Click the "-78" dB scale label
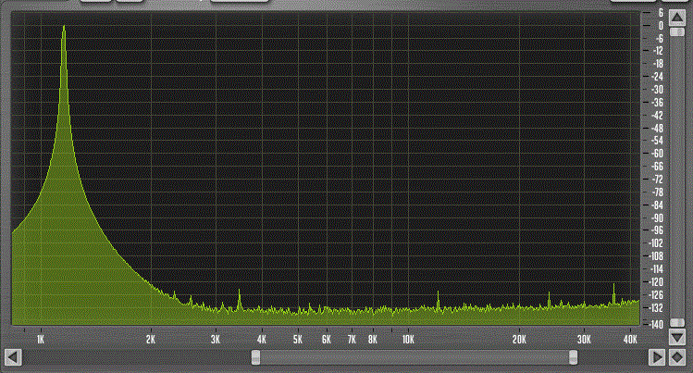Screen dimensions: 693x373 (658, 192)
